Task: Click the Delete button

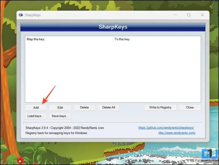Action: 84,107
